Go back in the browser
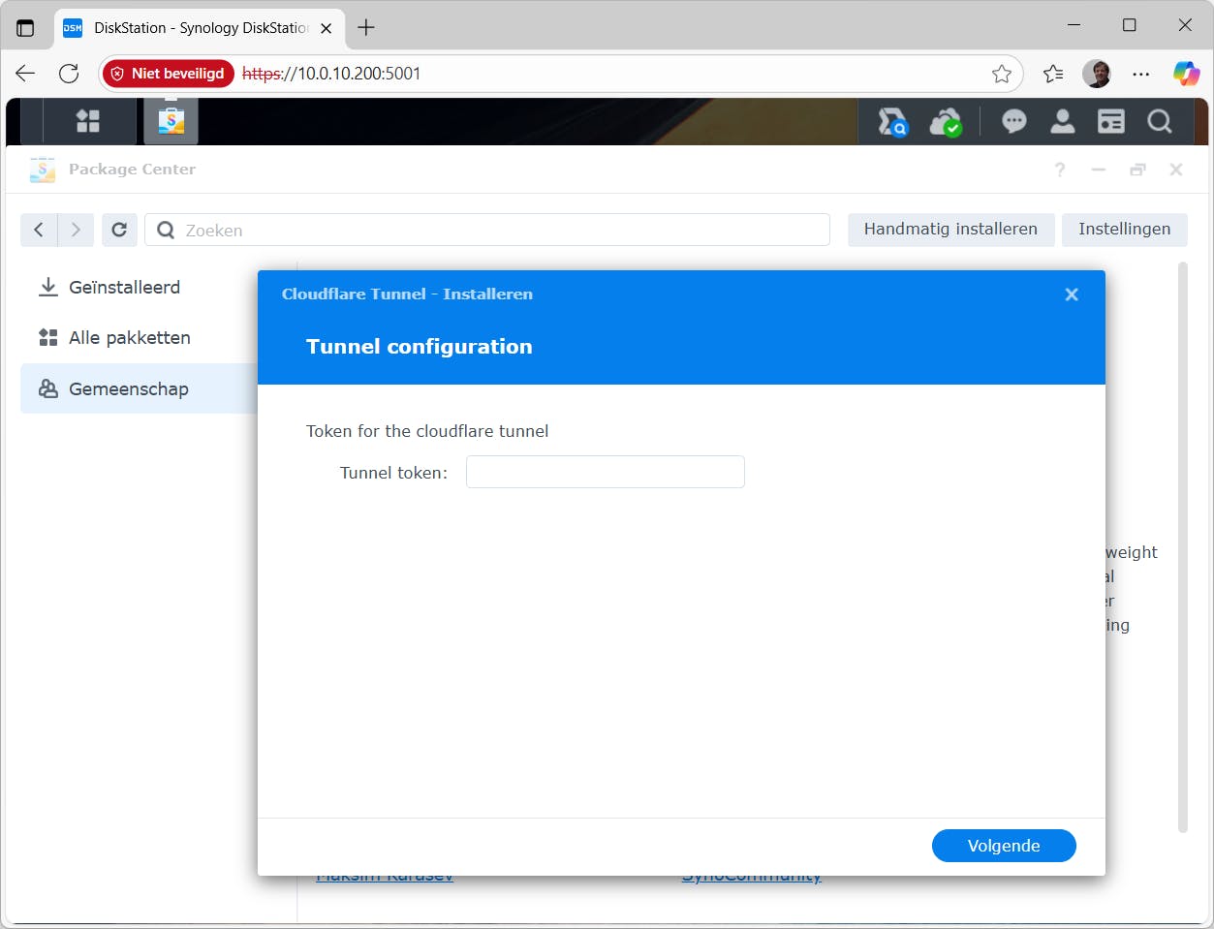 tap(26, 74)
